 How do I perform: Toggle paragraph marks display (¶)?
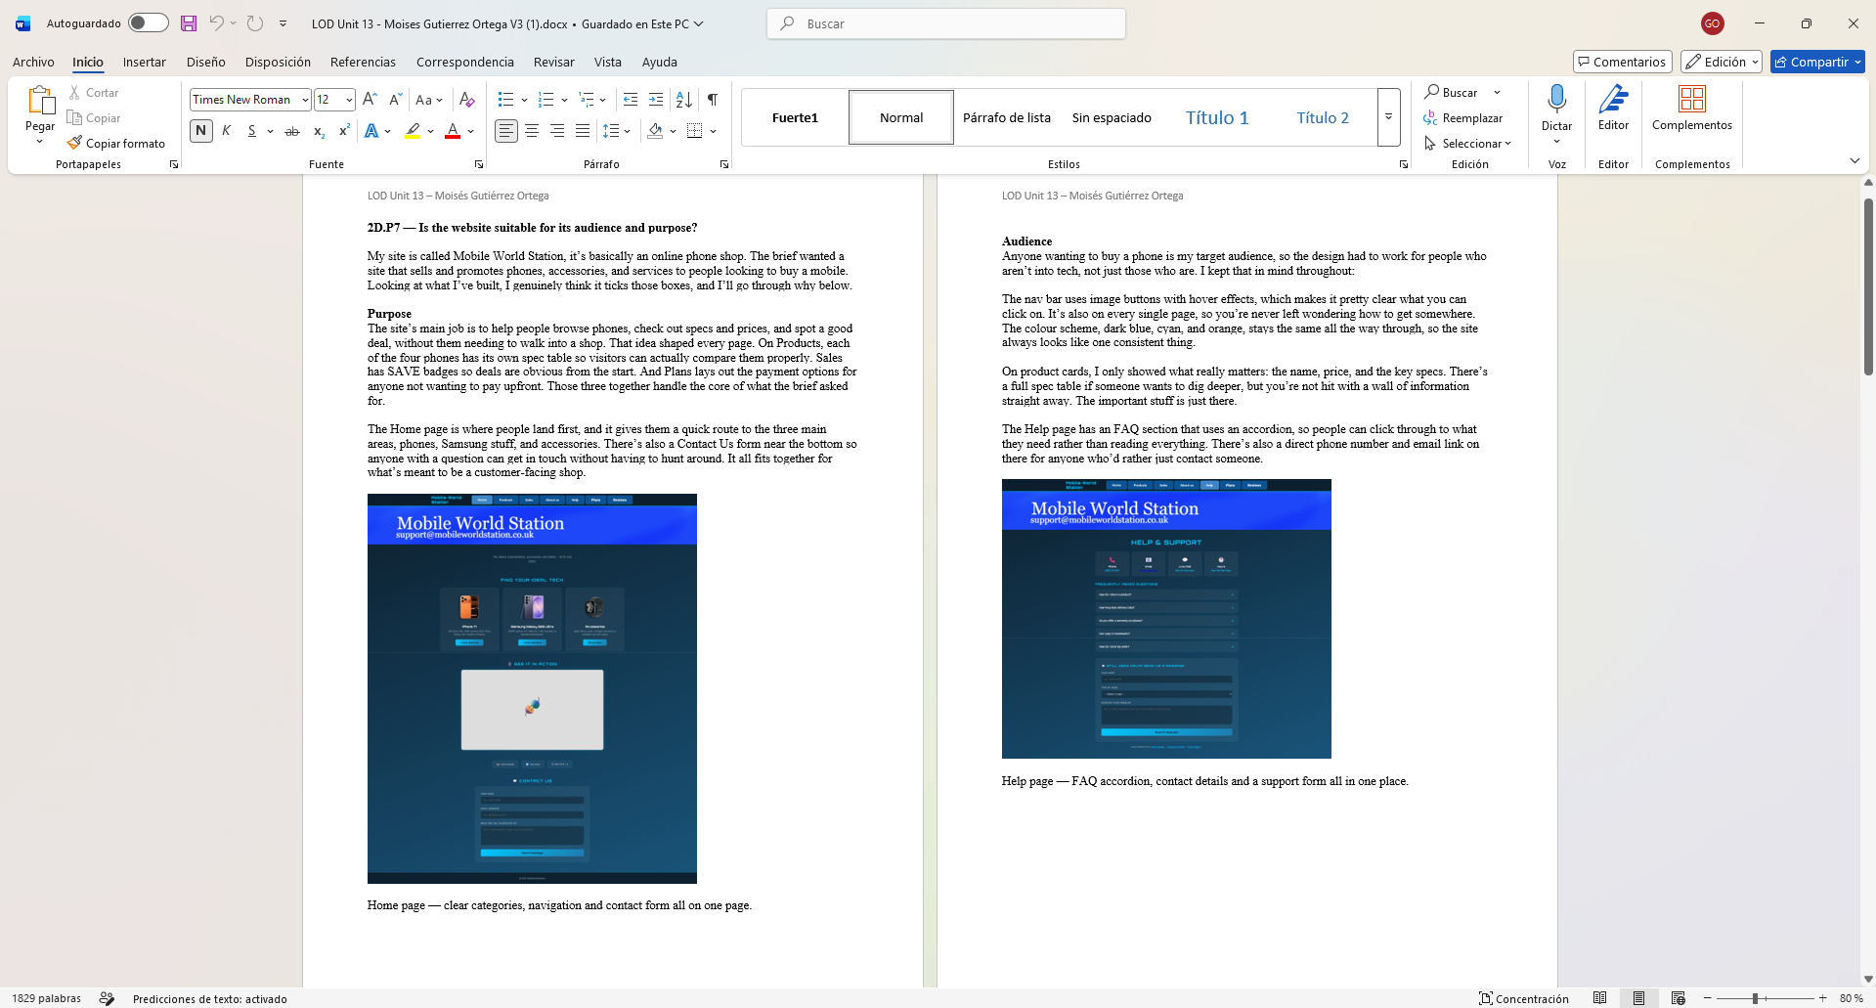point(713,100)
